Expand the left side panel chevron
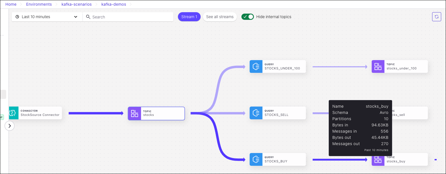446x174 pixels. click(x=10, y=126)
